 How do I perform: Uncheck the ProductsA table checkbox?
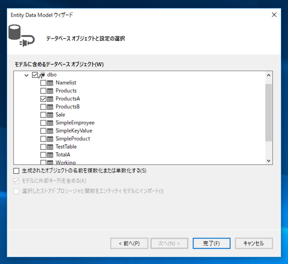[x=43, y=99]
